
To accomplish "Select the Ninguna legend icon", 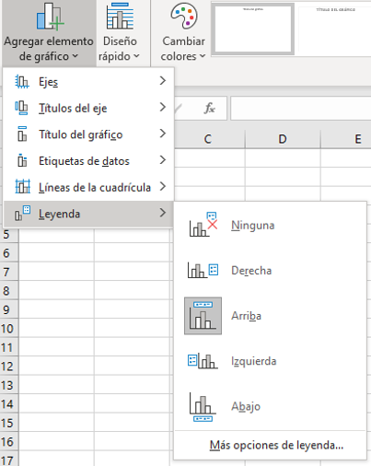I will pos(203,225).
